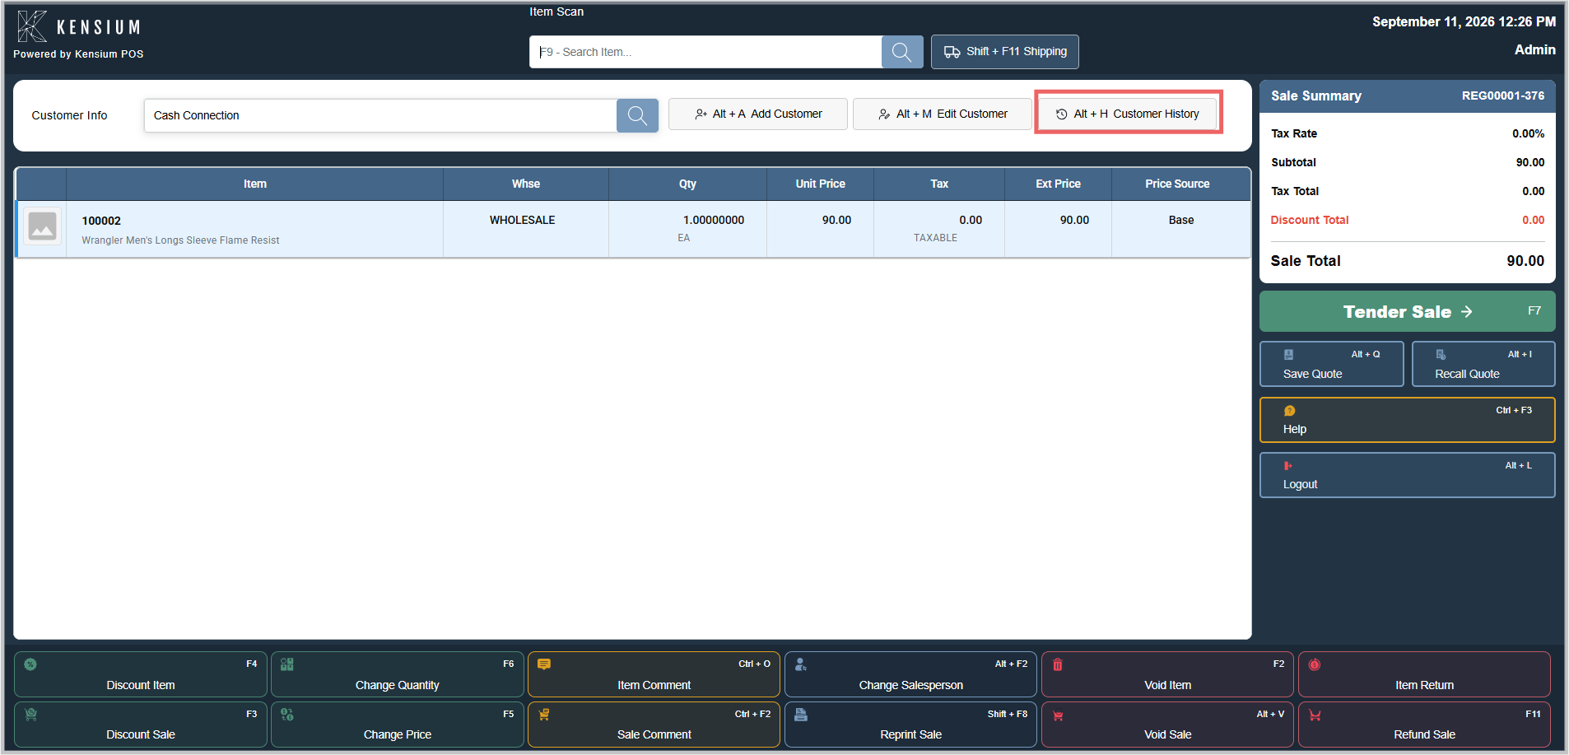Open Shift + F11 Shipping
This screenshot has height=755, width=1569.
tap(1004, 52)
